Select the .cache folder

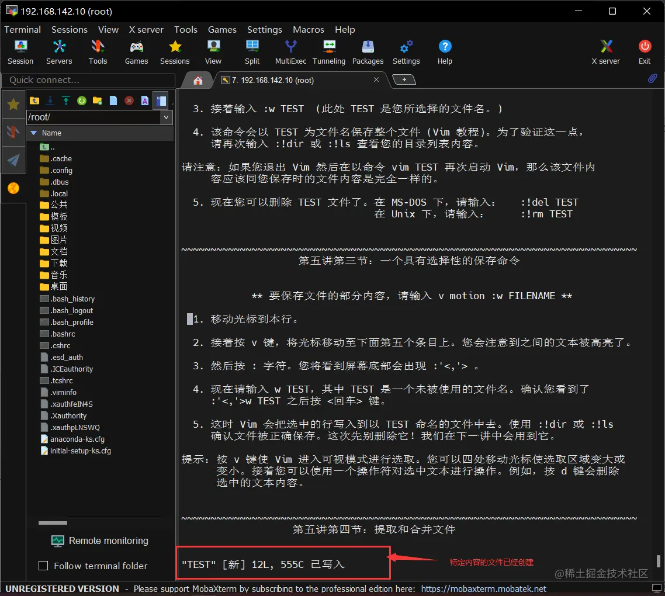(56, 159)
